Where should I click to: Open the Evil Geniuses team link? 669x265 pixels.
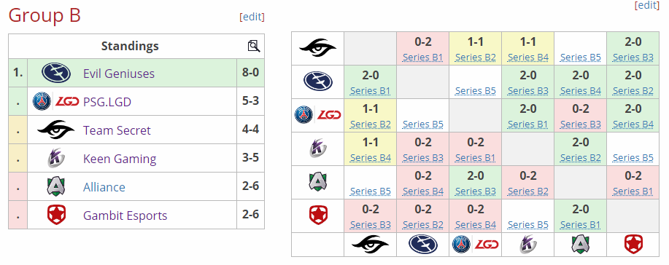click(119, 74)
